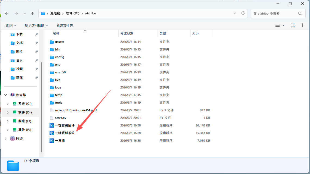The width and height of the screenshot is (310, 174).
Task: Open the 组织 menu
Action: [11, 25]
